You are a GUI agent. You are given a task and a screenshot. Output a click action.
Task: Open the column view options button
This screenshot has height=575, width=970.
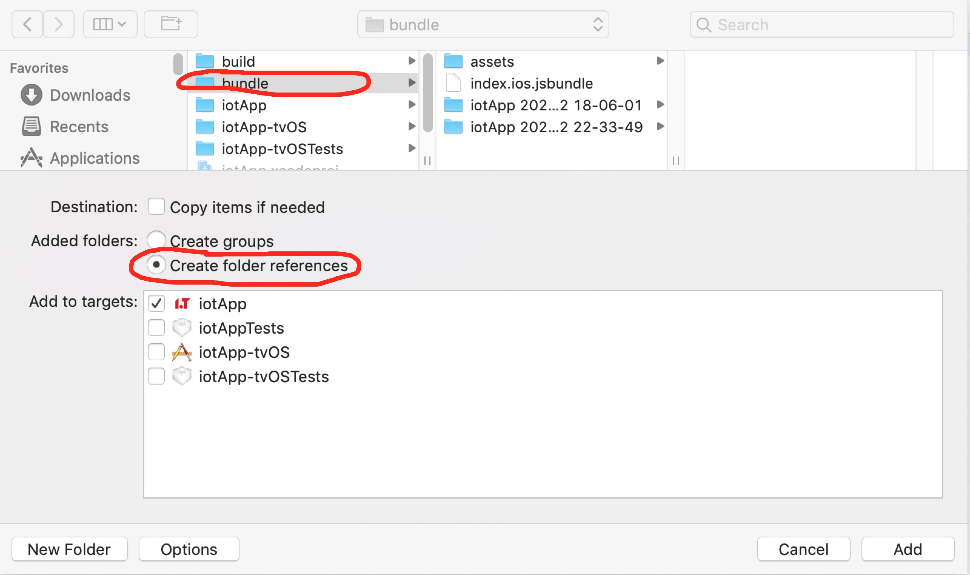coord(110,24)
